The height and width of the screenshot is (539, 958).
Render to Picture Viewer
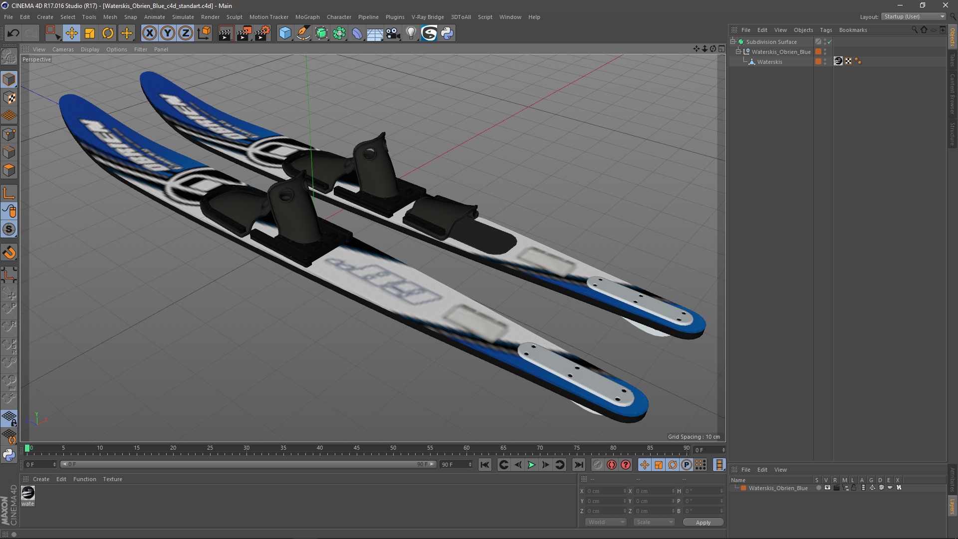click(x=244, y=33)
